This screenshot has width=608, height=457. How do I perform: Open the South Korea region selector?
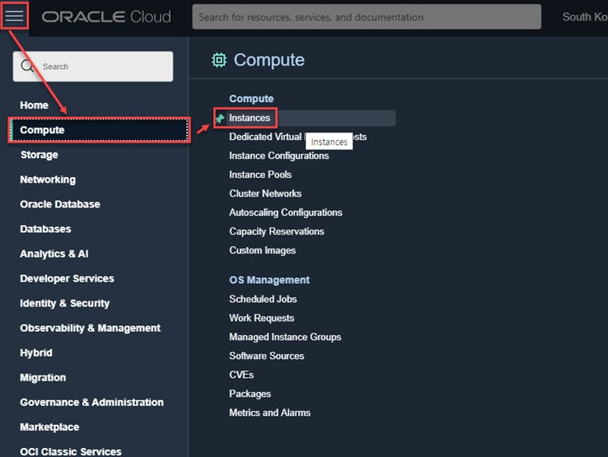(585, 16)
